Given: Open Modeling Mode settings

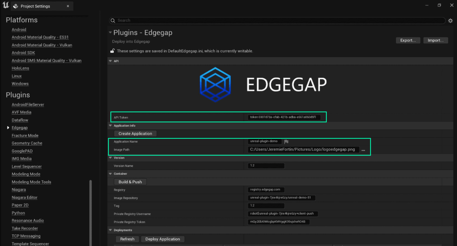Looking at the screenshot, I should coord(26,174).
